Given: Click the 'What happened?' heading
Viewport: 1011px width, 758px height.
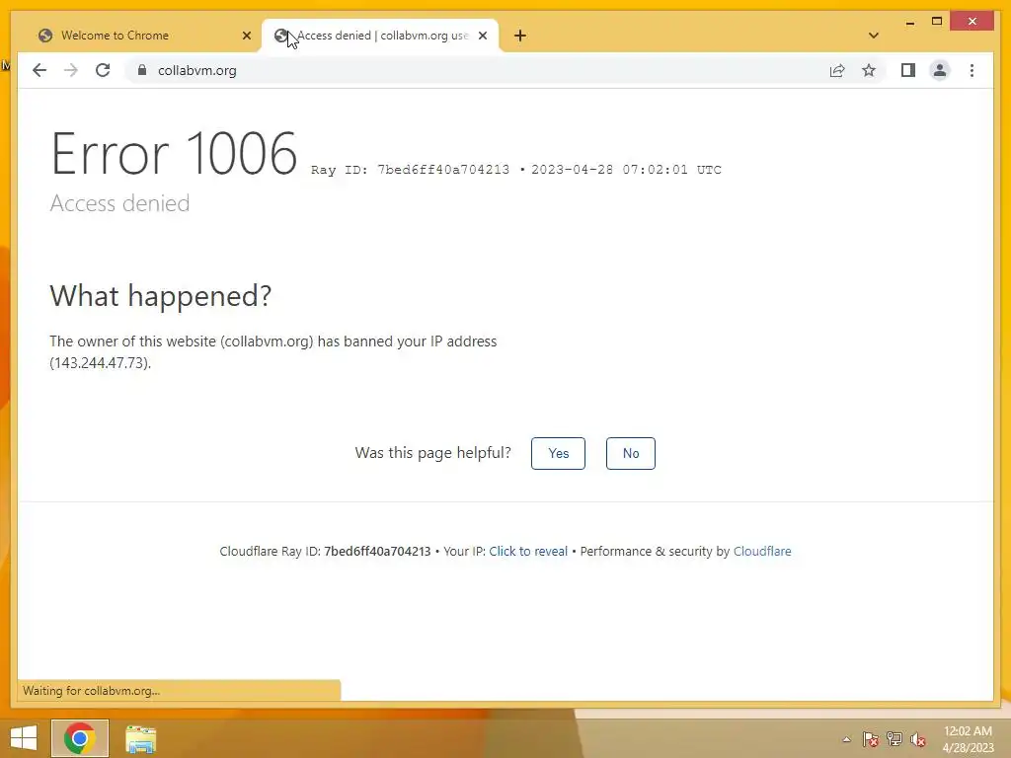Looking at the screenshot, I should tap(161, 296).
